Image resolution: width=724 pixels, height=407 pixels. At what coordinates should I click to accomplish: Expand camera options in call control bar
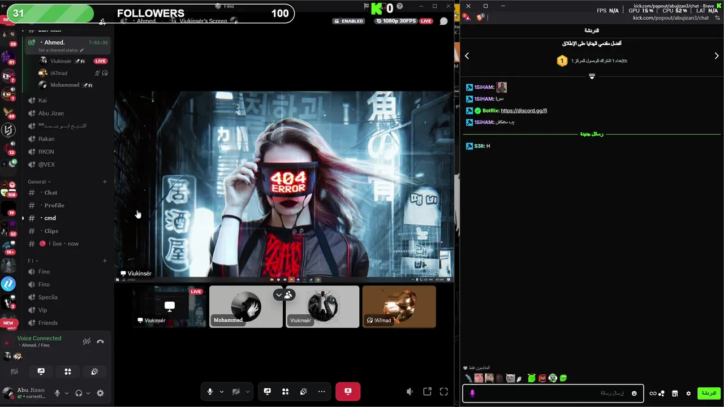coord(247,391)
